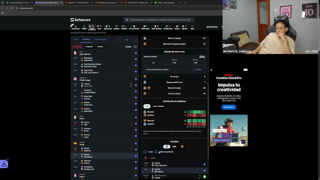Switch to Fút. americano sport icon
Image resolution: width=320 pixels, height=180 pixels.
click(134, 27)
